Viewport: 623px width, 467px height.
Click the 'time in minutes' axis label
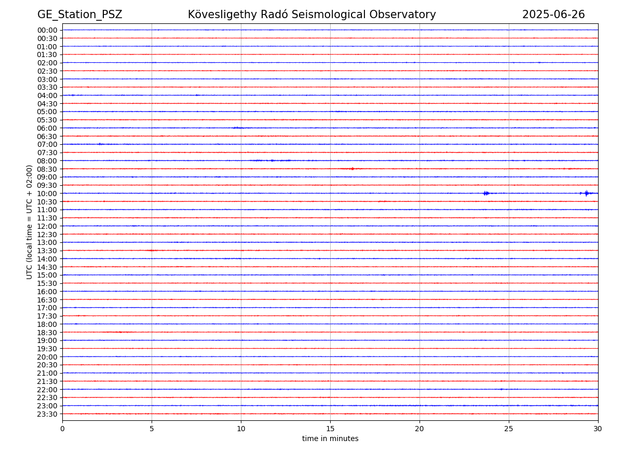[x=330, y=439]
